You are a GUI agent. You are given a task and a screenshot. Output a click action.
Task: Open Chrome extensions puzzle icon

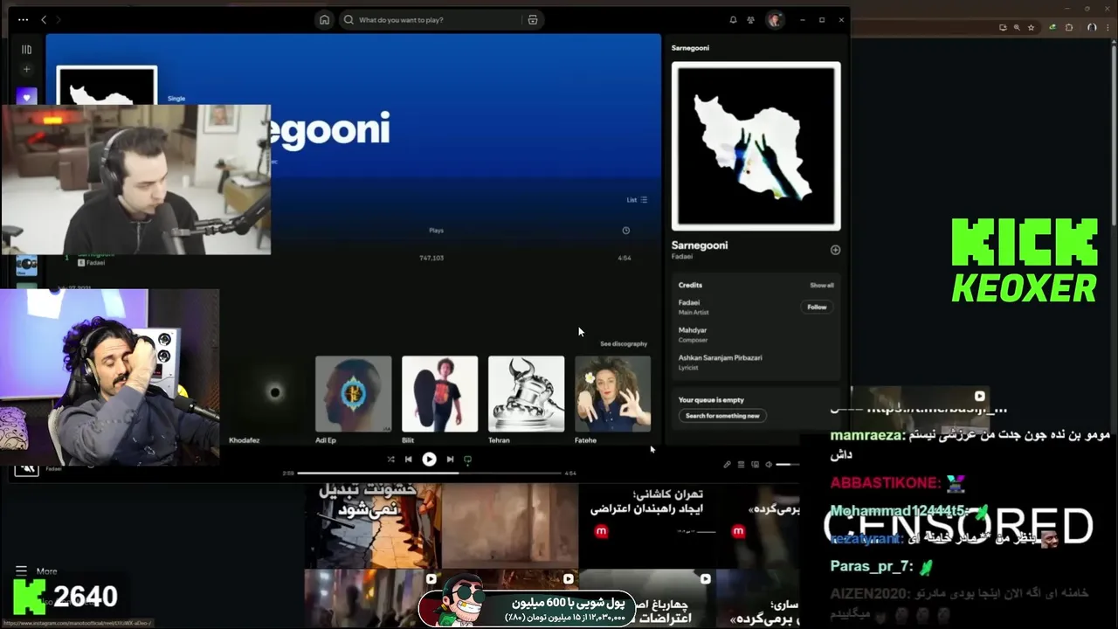click(1069, 28)
